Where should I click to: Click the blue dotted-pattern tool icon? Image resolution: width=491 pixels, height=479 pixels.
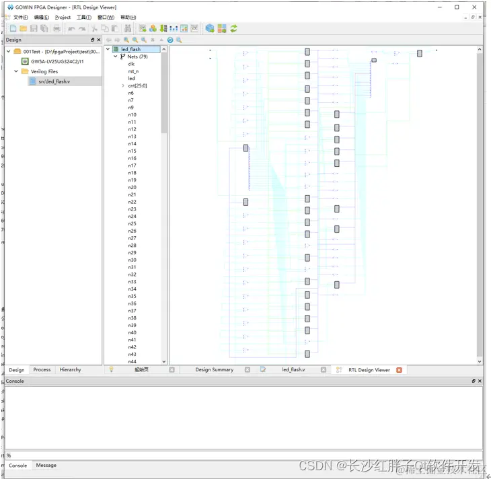tap(174, 29)
